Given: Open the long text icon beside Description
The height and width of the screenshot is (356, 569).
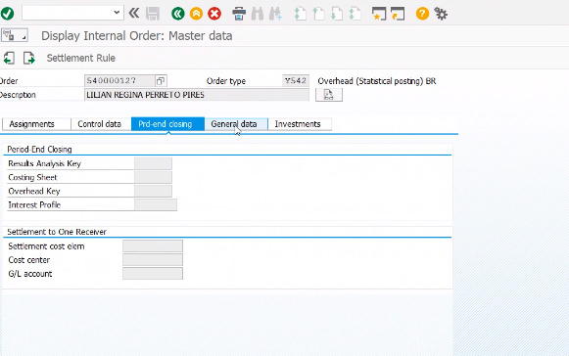Looking at the screenshot, I should 329,95.
